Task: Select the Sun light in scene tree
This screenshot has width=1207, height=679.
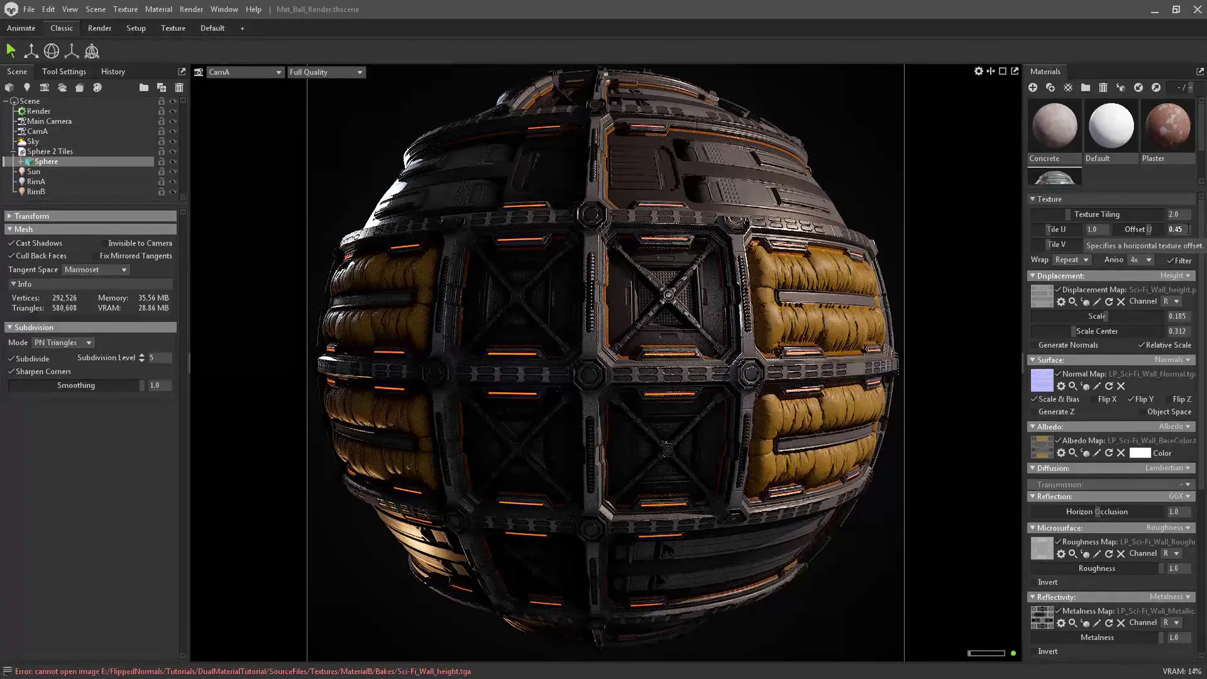Action: (34, 172)
